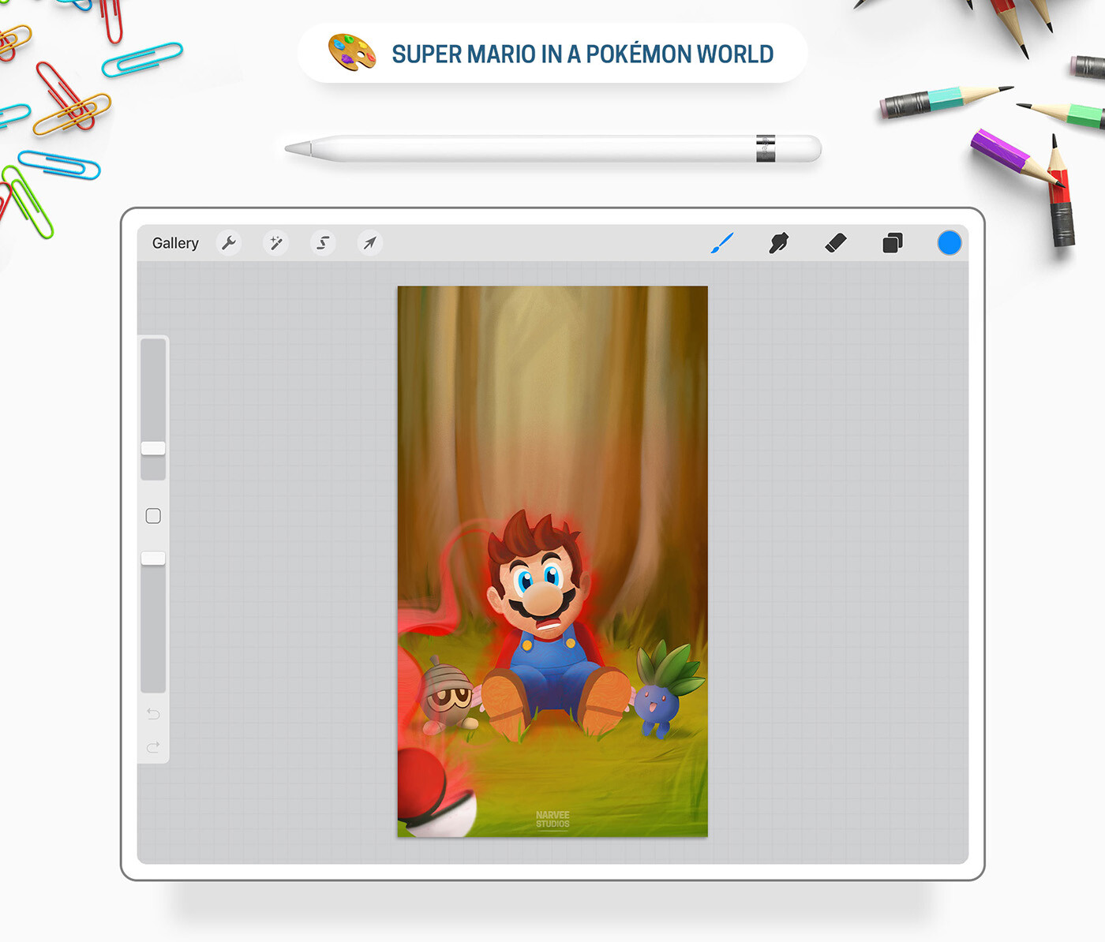The width and height of the screenshot is (1105, 942).
Task: Redo the action using sidebar arrow
Action: point(153,746)
